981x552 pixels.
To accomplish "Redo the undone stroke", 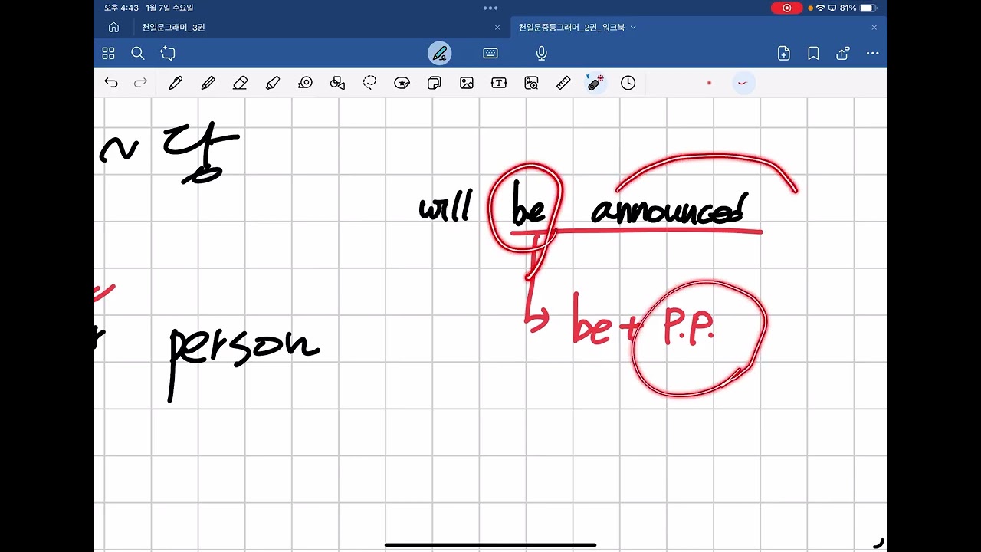I will (x=140, y=83).
